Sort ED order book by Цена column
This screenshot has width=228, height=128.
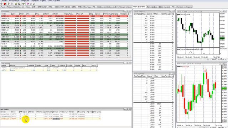(151, 76)
